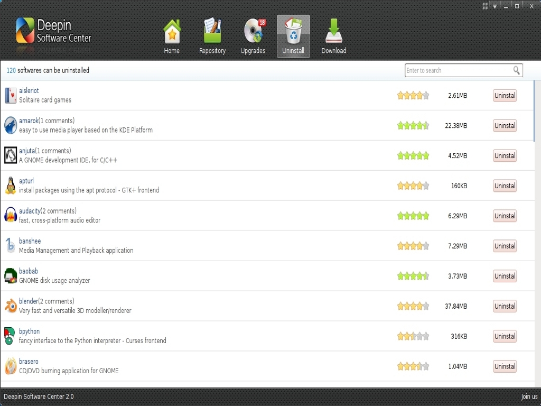
Task: Click the apturl penguin icon
Action: (x=11, y=186)
